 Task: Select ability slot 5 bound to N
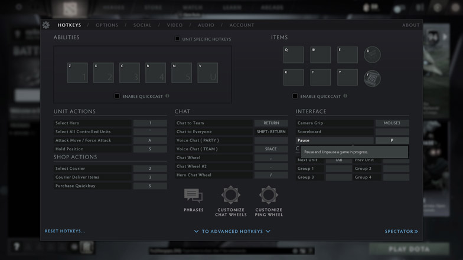(x=182, y=73)
